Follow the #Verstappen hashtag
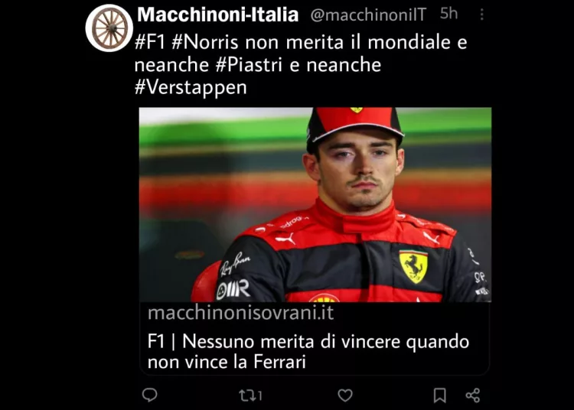The height and width of the screenshot is (410, 574). tap(191, 88)
